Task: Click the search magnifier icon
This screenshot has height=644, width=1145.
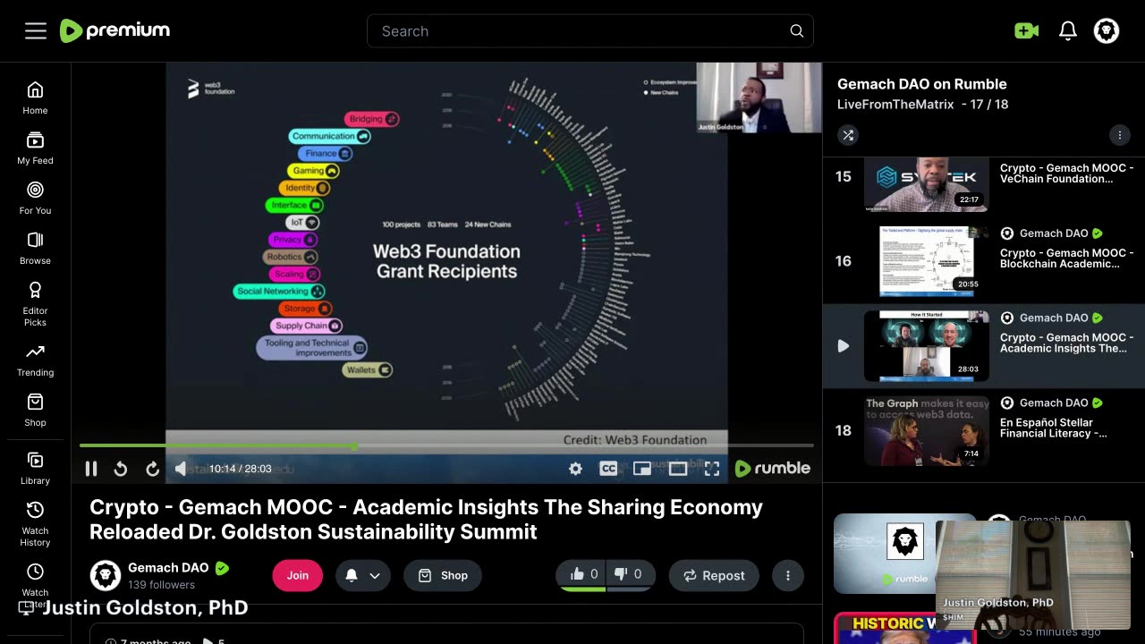Action: coord(796,31)
